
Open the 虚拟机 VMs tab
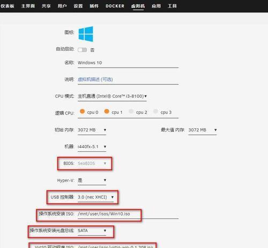(138, 6)
